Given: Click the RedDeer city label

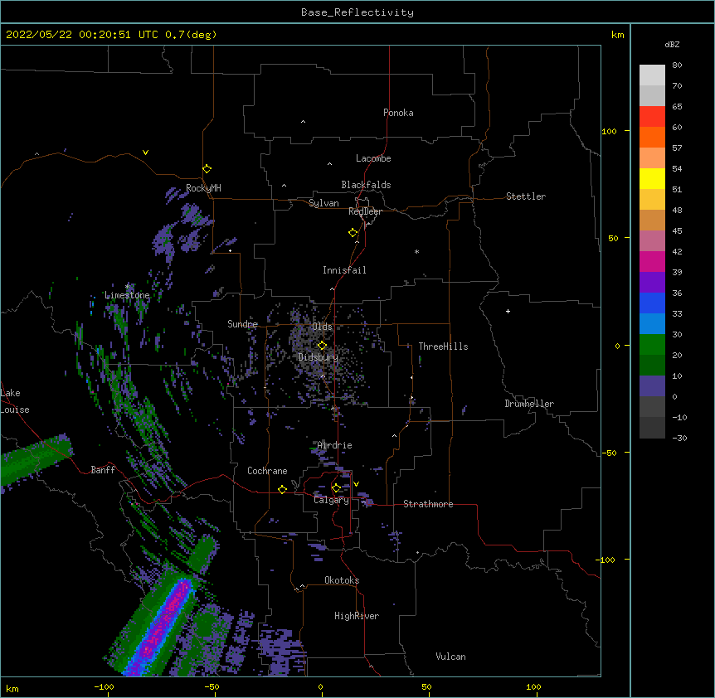Looking at the screenshot, I should [365, 211].
